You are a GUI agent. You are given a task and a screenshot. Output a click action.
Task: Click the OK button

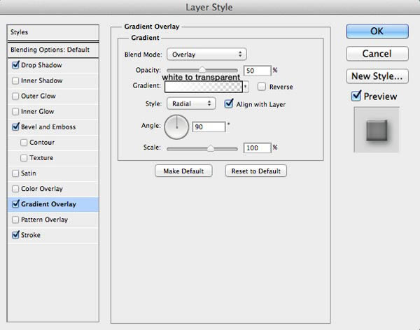click(377, 31)
